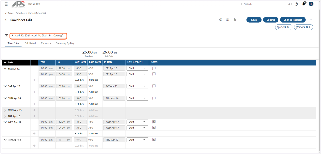
Task: Open the hamburger navigation menu
Action: coord(6,4)
